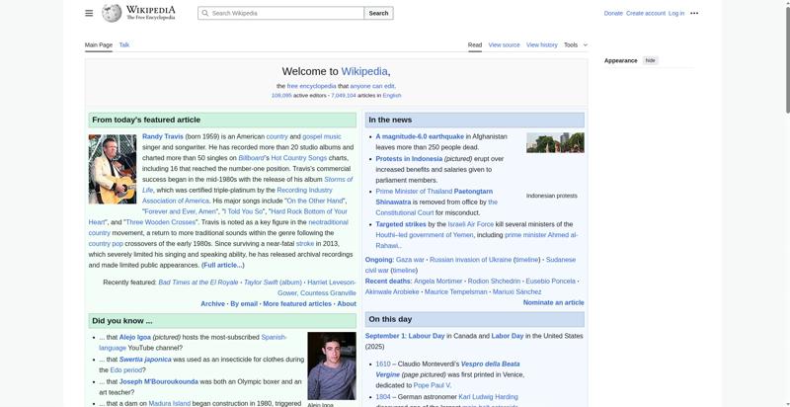Image resolution: width=790 pixels, height=407 pixels.
Task: Click Nominate an article link
Action: [x=553, y=302]
